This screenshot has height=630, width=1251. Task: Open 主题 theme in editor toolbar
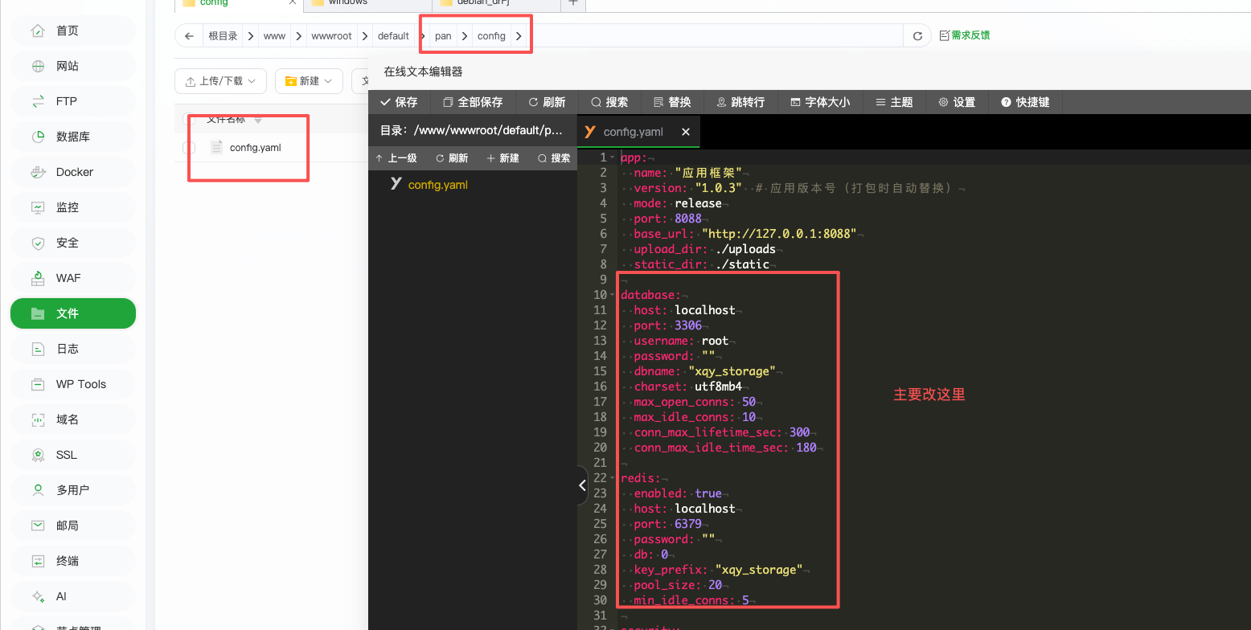pyautogui.click(x=894, y=102)
